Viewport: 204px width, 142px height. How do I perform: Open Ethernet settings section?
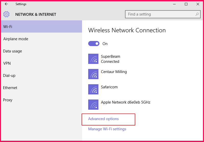point(10,88)
